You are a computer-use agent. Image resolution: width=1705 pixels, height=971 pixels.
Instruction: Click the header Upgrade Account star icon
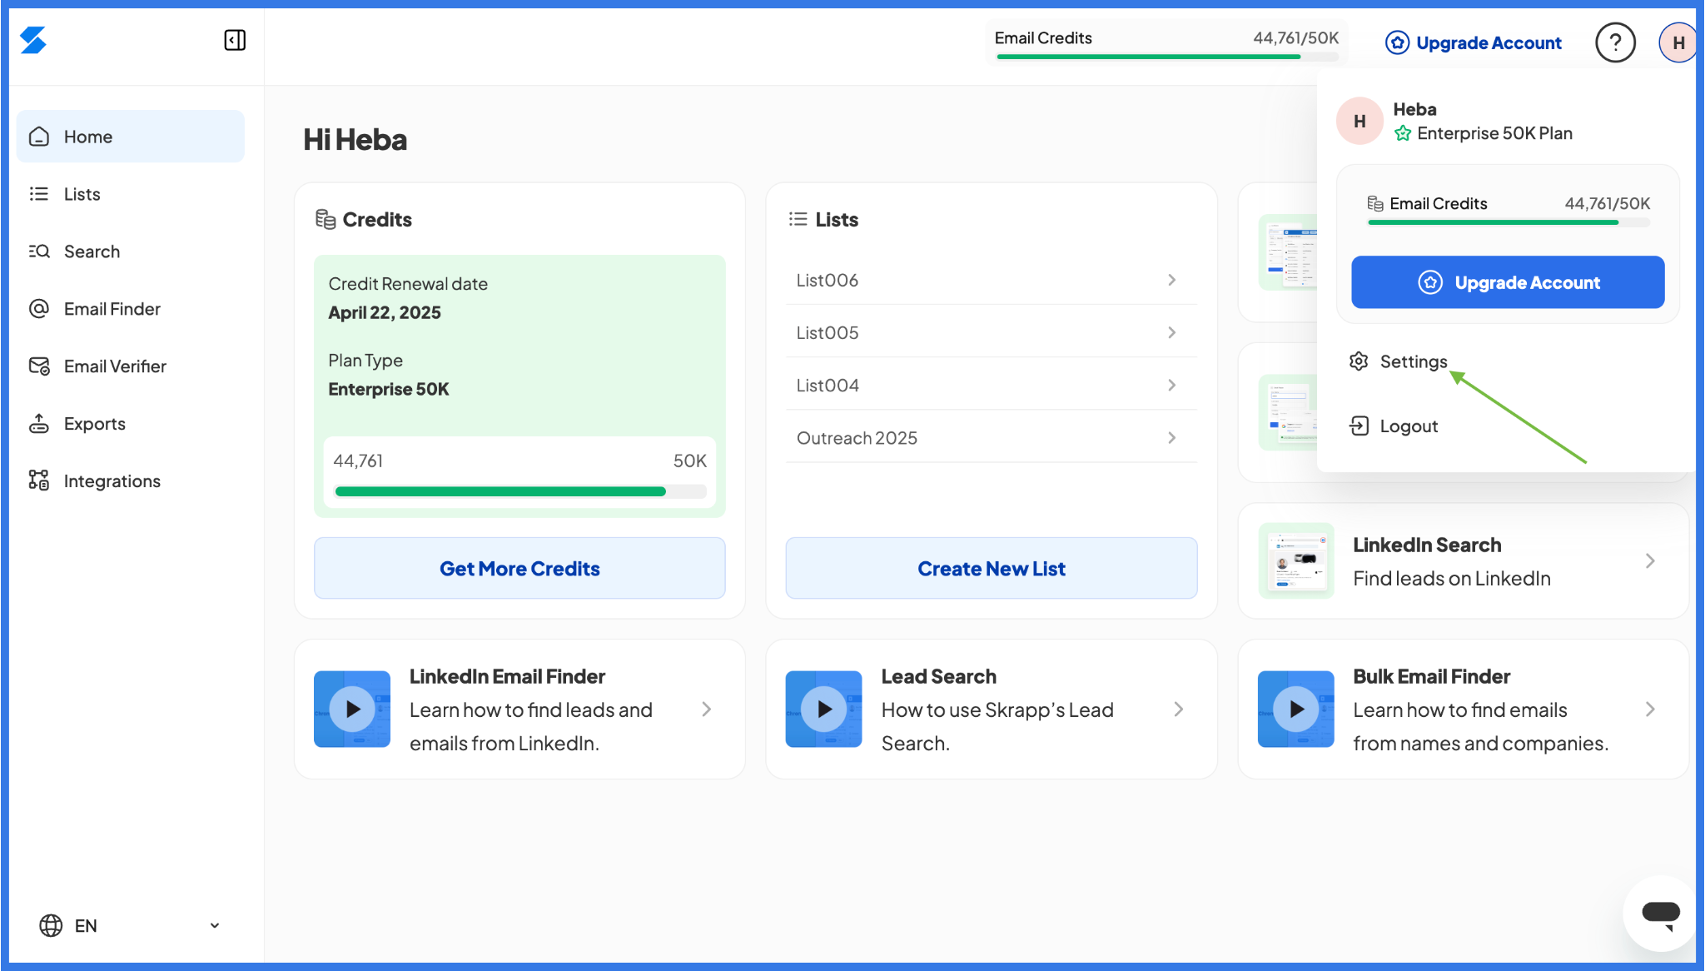click(1397, 42)
